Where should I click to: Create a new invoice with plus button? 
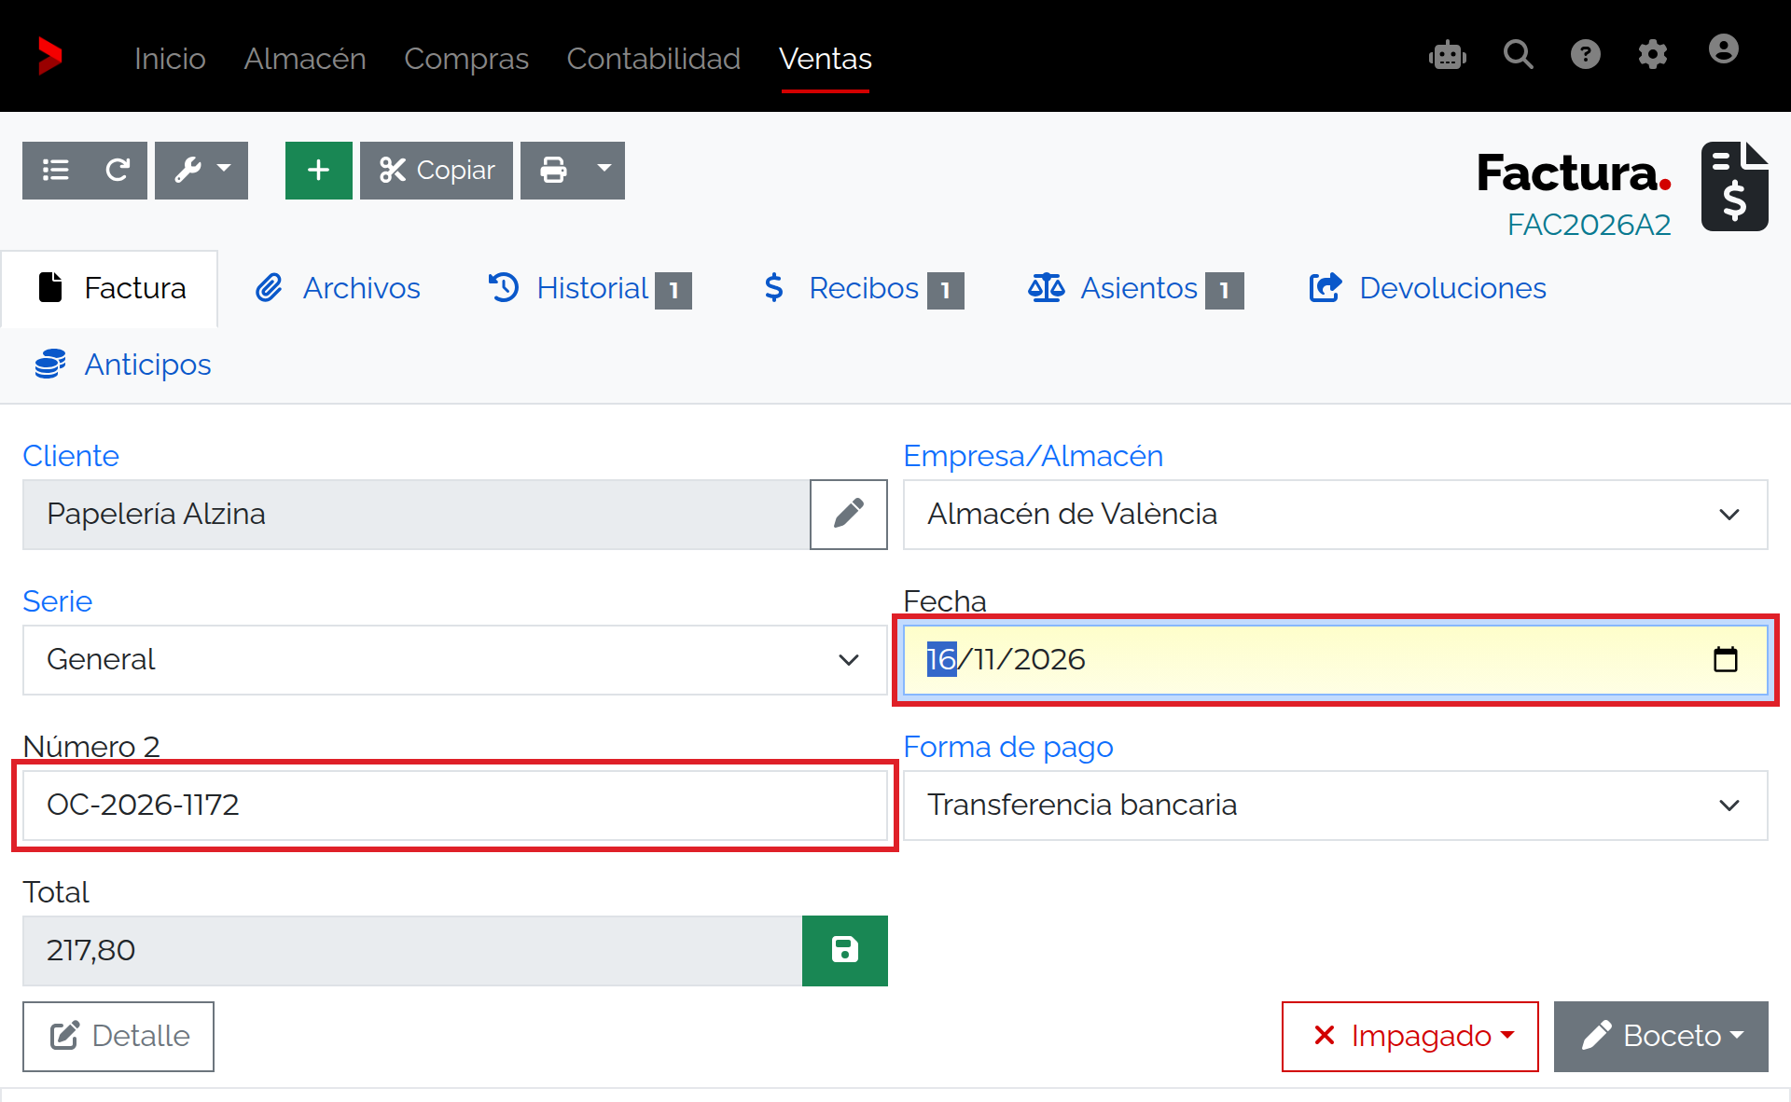pos(319,171)
